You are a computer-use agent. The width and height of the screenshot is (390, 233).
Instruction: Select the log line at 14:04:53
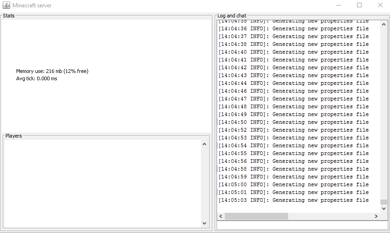[x=294, y=138]
